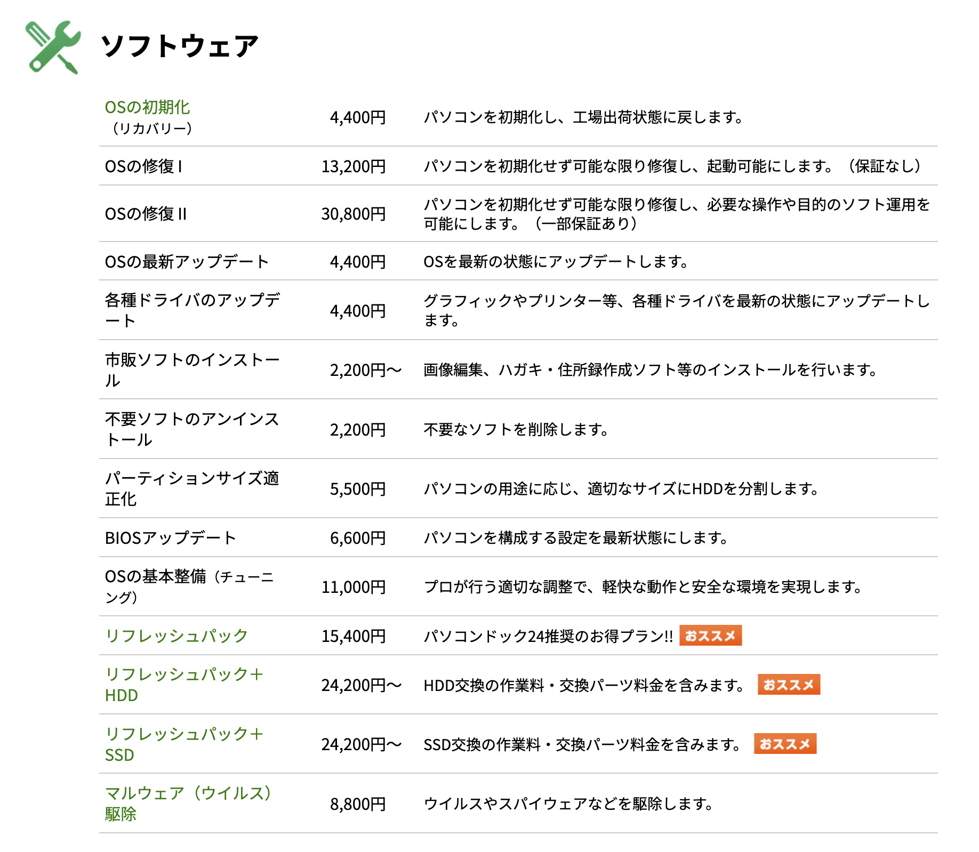Viewport: 979px width, 852px height.
Task: Open the マルウェア（ウイルス）駆除 link
Action: [x=189, y=803]
